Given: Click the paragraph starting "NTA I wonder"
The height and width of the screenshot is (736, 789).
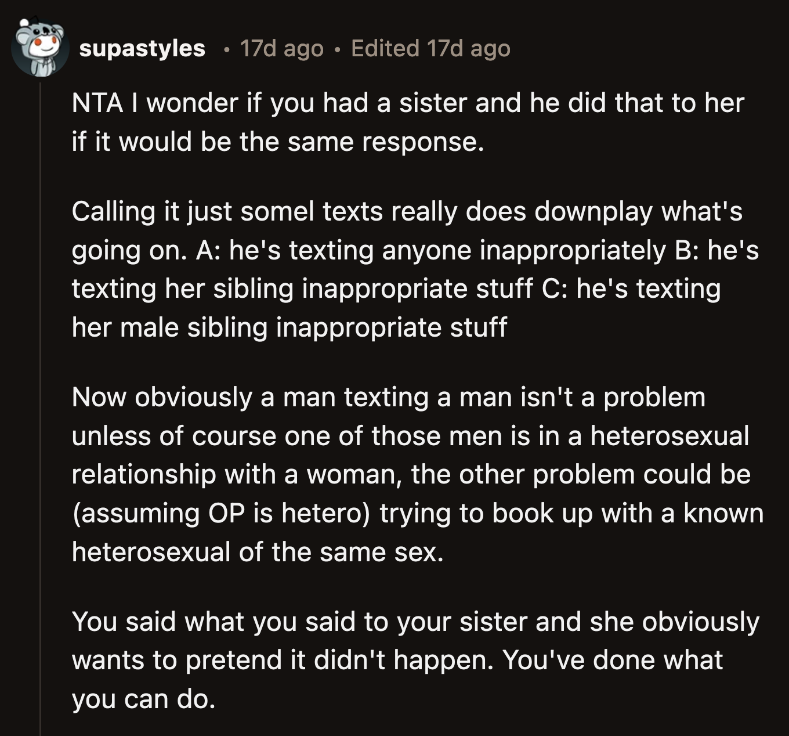Looking at the screenshot, I should (406, 122).
